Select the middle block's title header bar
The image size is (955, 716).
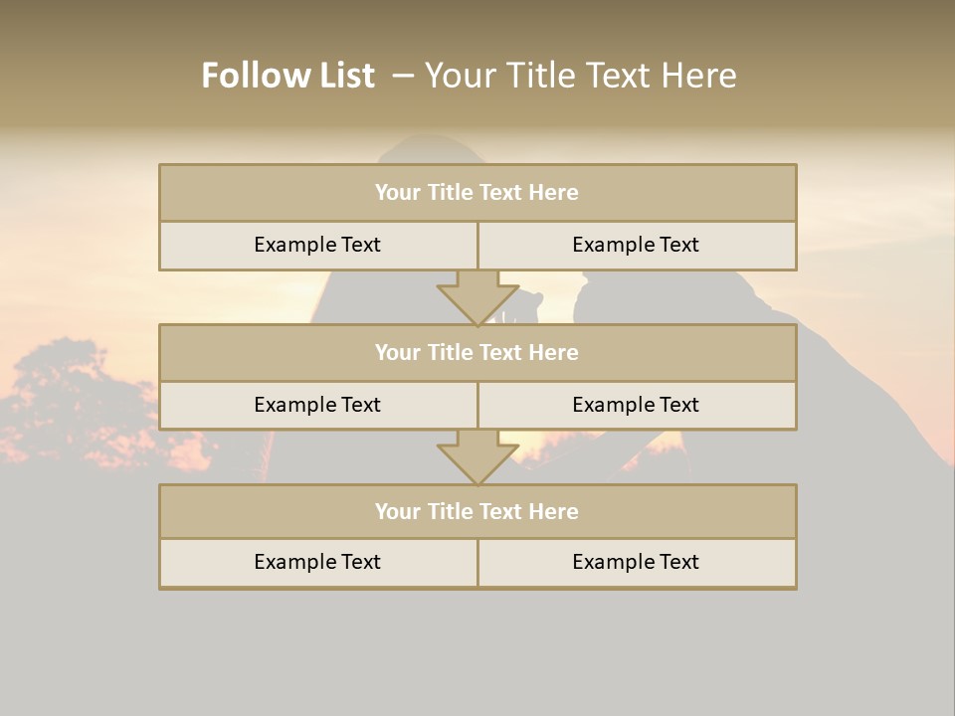[x=477, y=353]
